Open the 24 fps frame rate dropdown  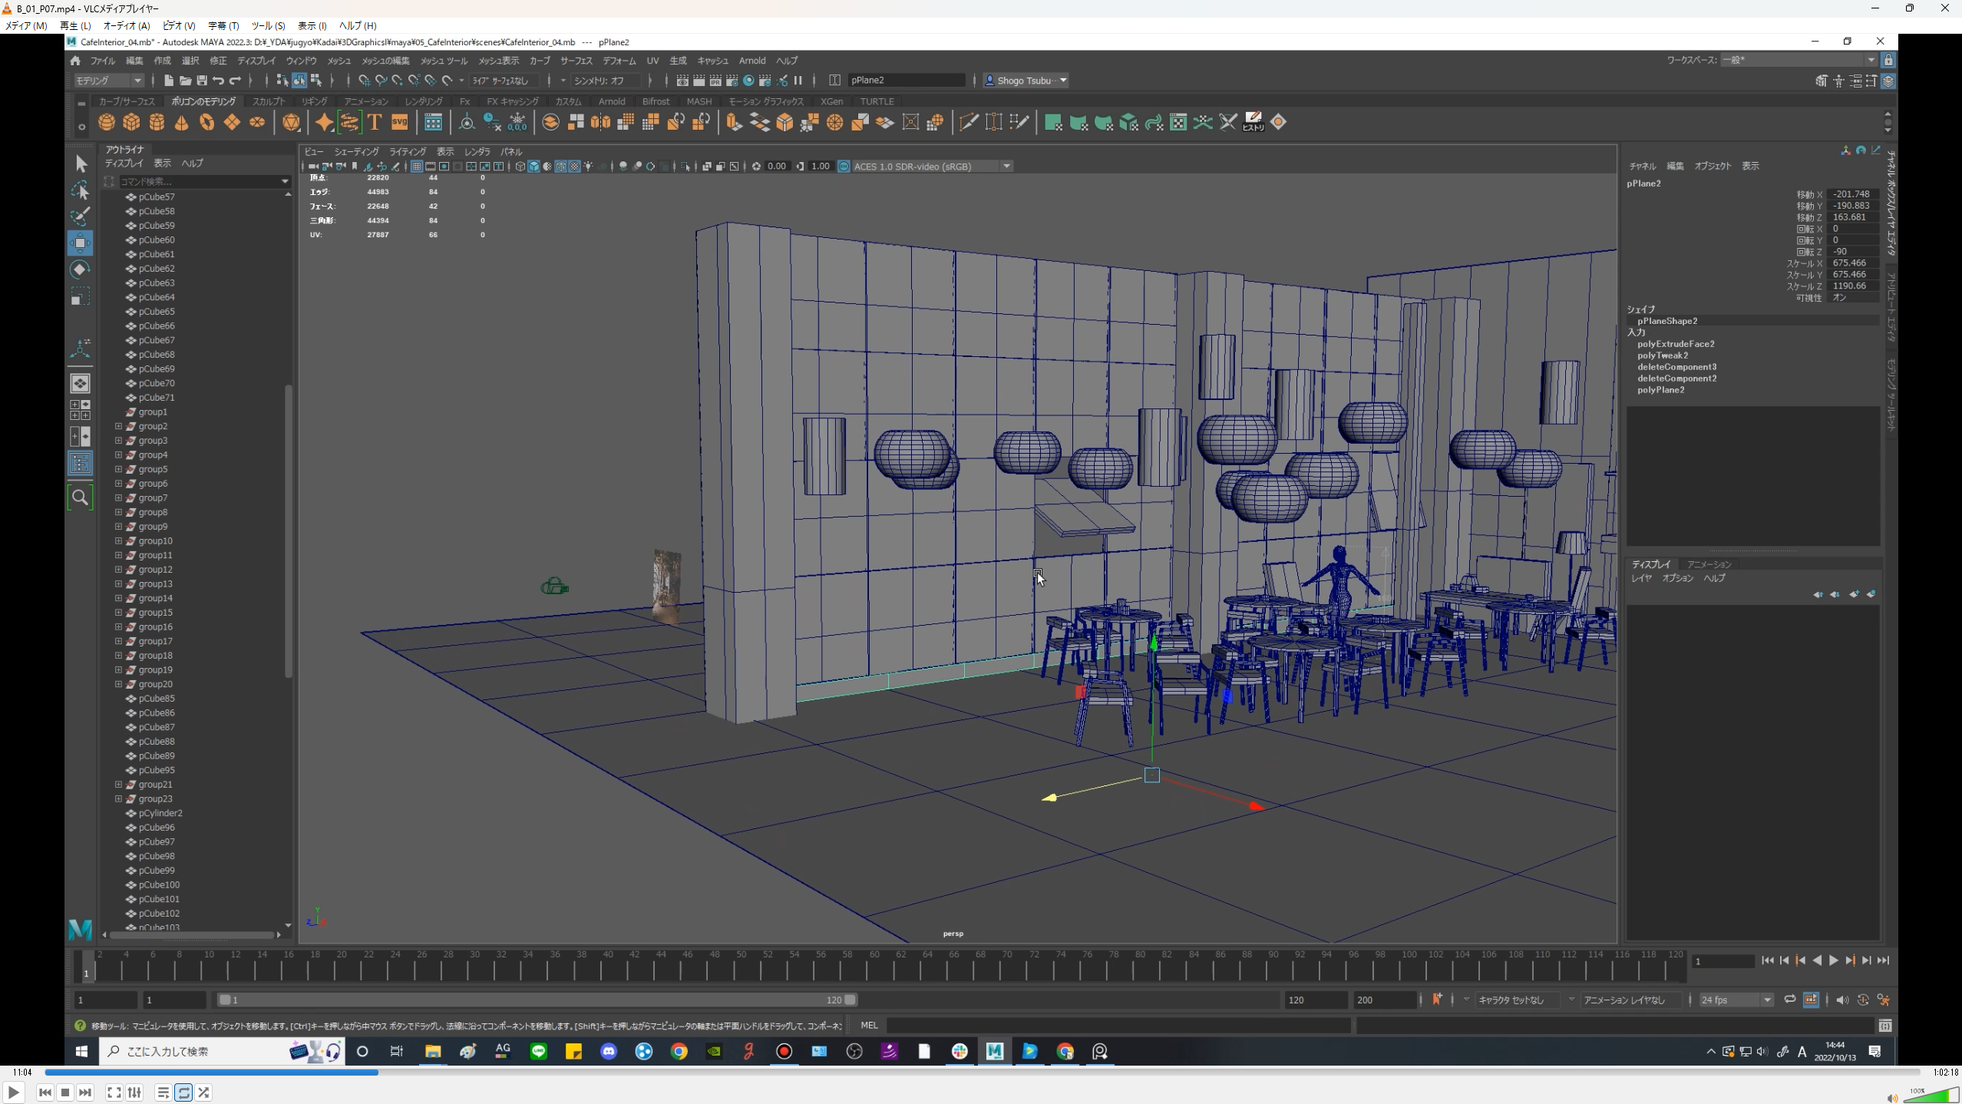1736,1000
